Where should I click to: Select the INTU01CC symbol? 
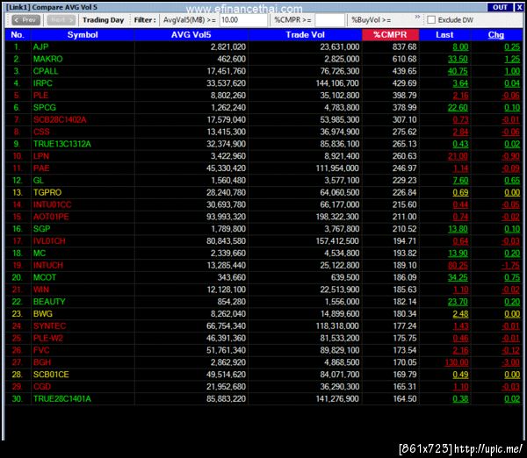pyautogui.click(x=52, y=204)
